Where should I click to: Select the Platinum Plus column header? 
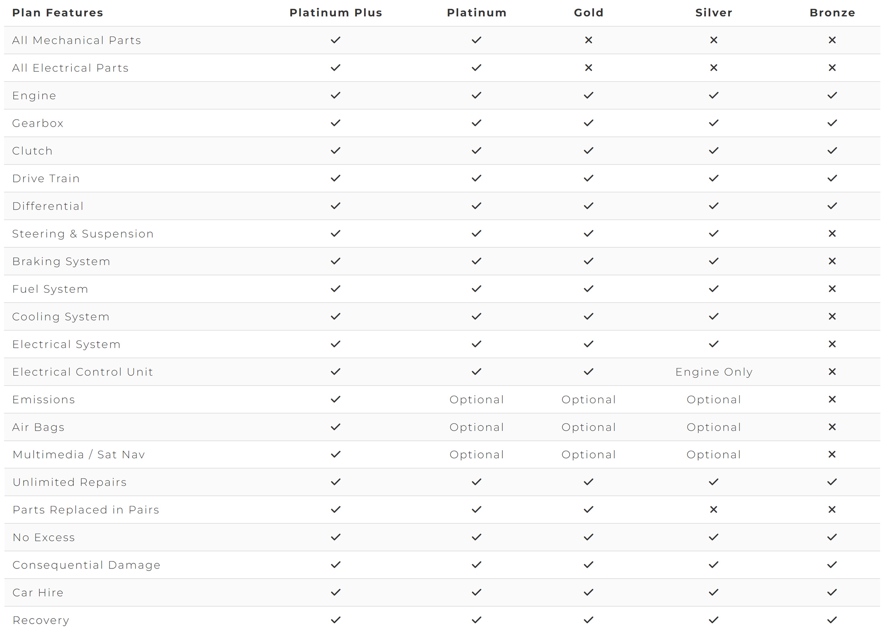pyautogui.click(x=336, y=13)
